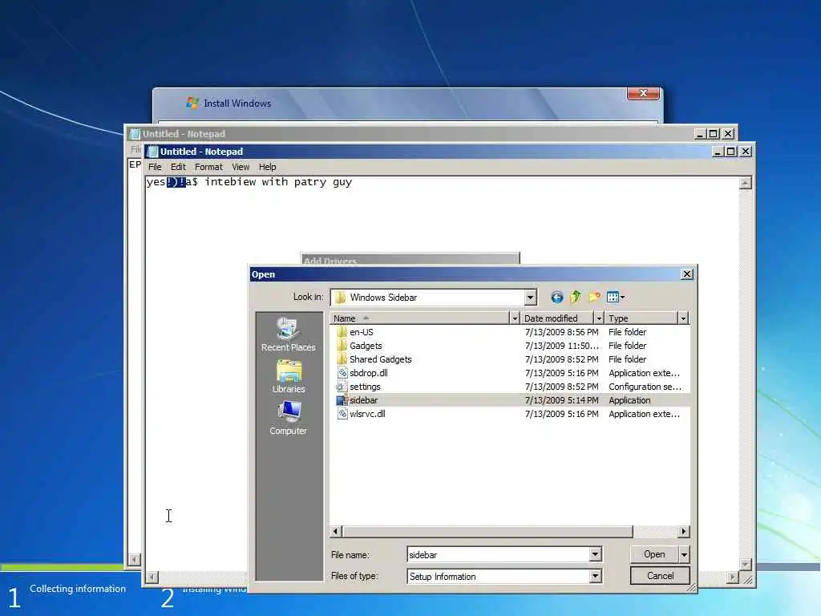Open the Date modified column dropdown
Viewport: 821px width, 616px height.
click(599, 318)
